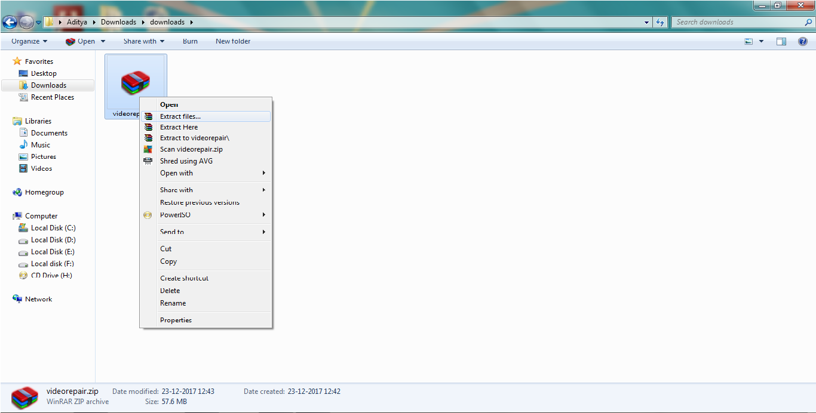Open the Help question mark icon
Image resolution: width=816 pixels, height=413 pixels.
[803, 41]
